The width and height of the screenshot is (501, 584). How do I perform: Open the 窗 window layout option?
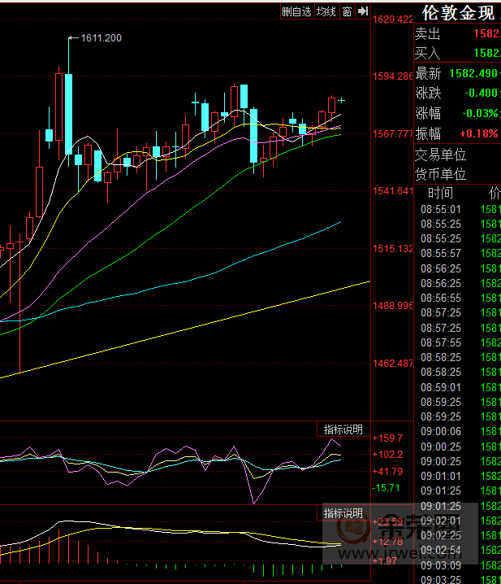(x=347, y=11)
